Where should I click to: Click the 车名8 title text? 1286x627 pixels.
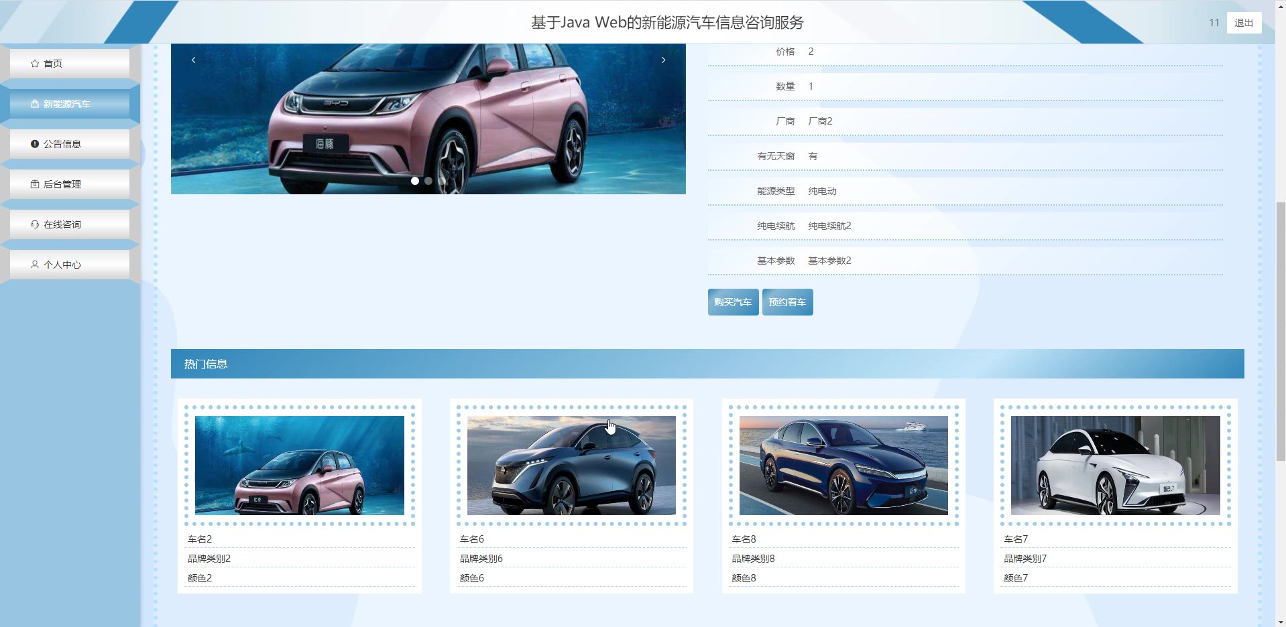[744, 539]
